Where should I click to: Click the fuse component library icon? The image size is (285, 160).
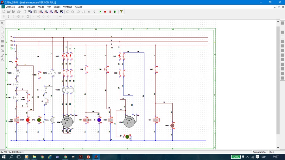(x=9, y=16)
